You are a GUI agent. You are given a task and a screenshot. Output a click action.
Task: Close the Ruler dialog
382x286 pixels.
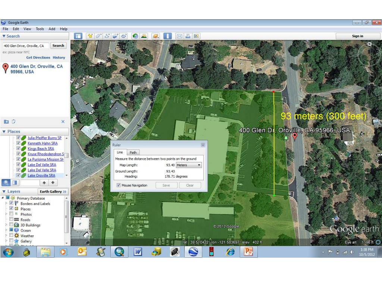203,145
